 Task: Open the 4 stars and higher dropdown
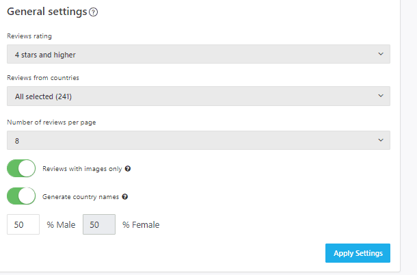198,54
